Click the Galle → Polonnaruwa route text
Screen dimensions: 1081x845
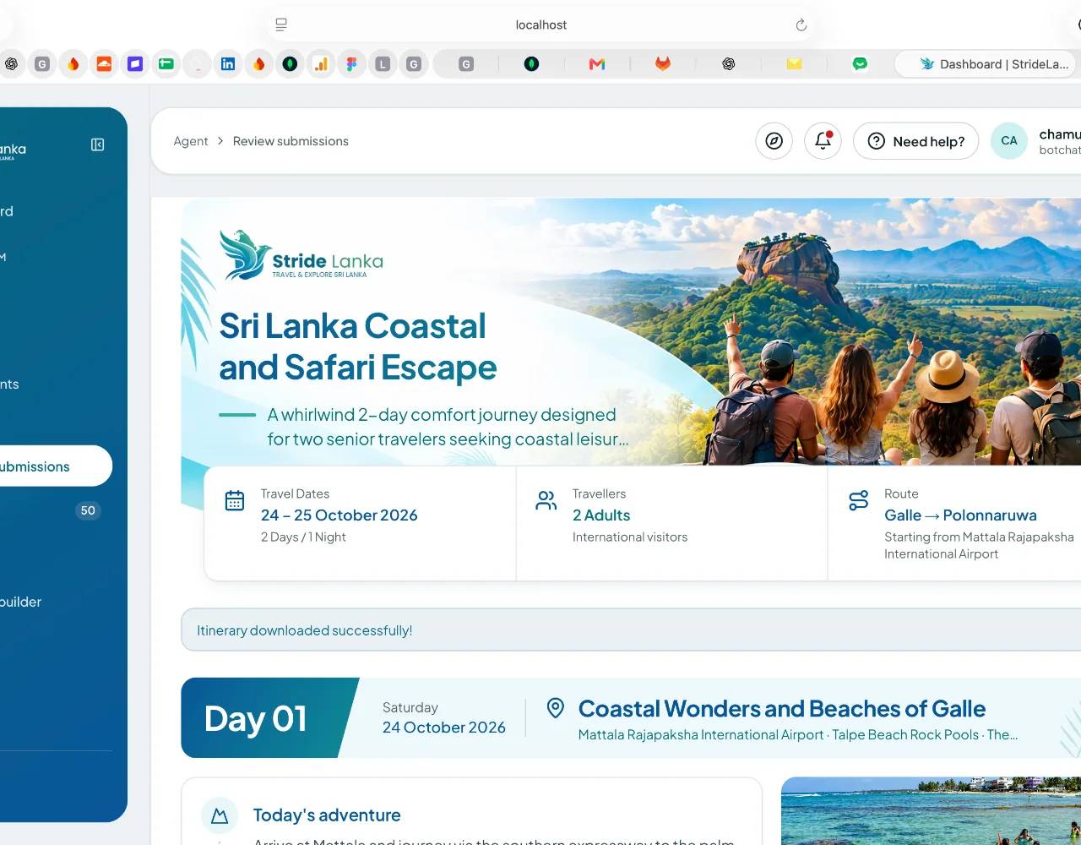point(960,515)
